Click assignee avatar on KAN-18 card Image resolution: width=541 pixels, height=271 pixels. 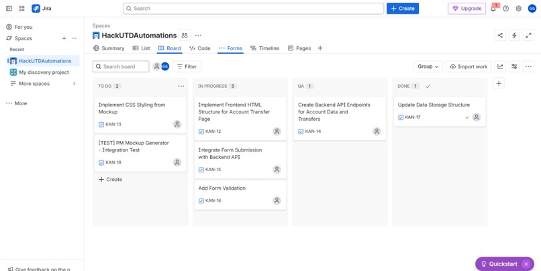[x=177, y=162]
